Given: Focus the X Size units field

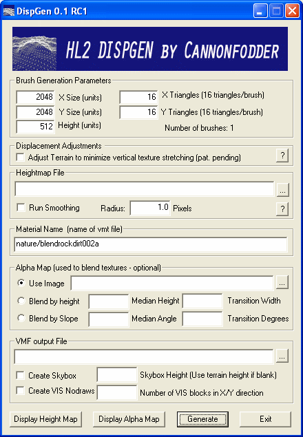Looking at the screenshot, I should point(35,97).
